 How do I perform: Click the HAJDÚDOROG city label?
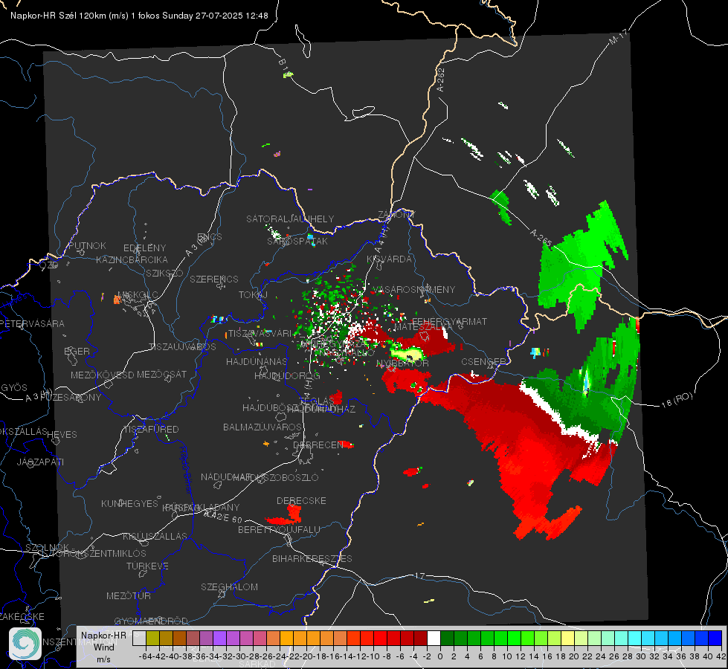pyautogui.click(x=287, y=375)
